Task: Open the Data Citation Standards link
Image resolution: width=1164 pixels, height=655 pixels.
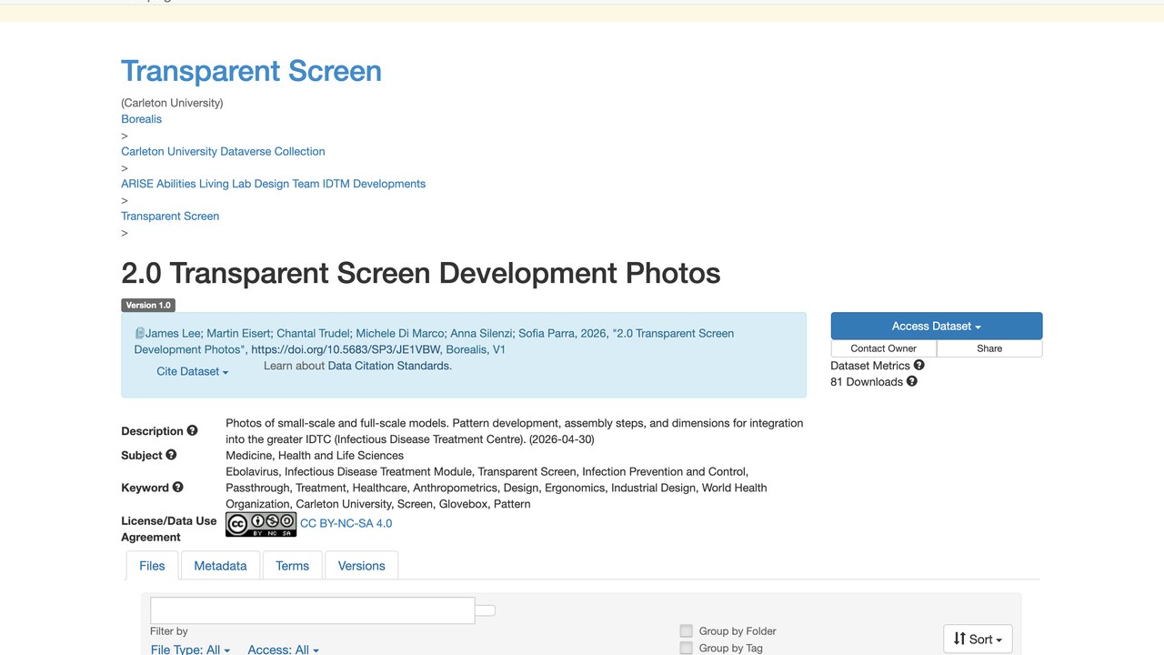Action: point(388,366)
